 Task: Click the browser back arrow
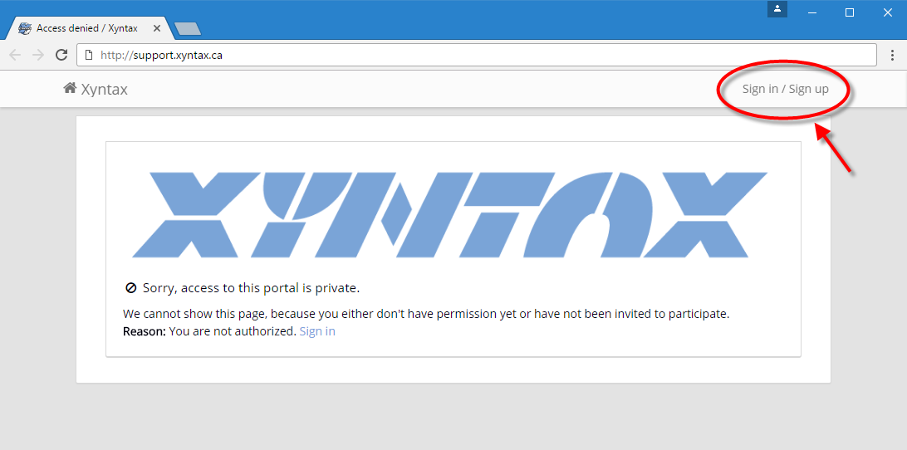click(x=15, y=55)
